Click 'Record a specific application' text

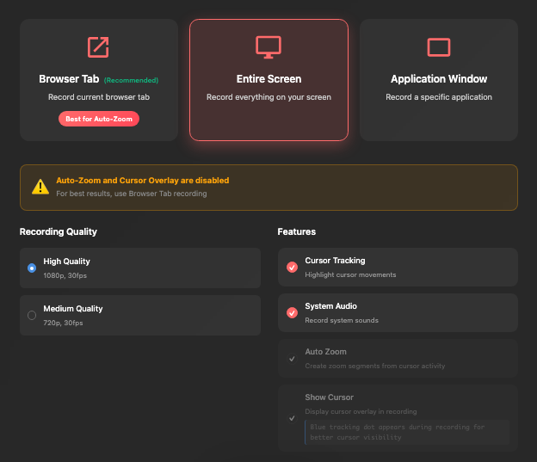coord(439,97)
